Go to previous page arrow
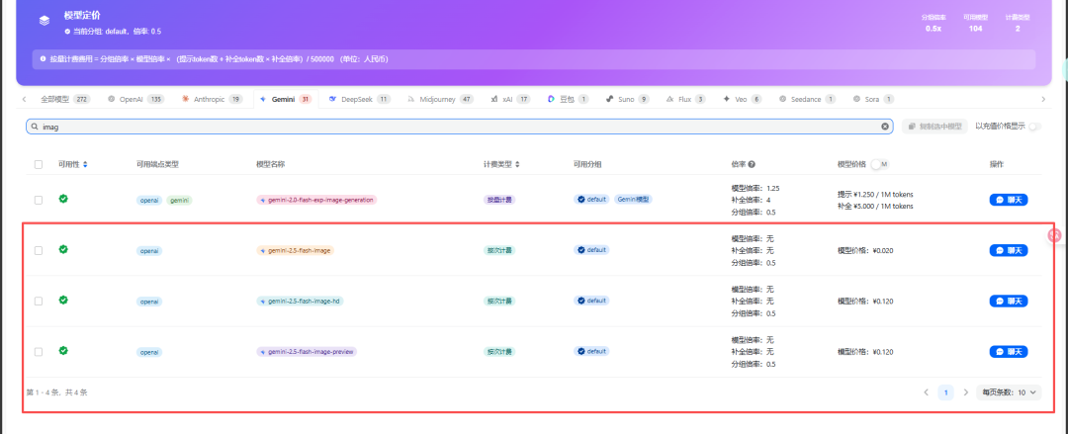Viewport: 1068px width, 434px height. click(926, 392)
